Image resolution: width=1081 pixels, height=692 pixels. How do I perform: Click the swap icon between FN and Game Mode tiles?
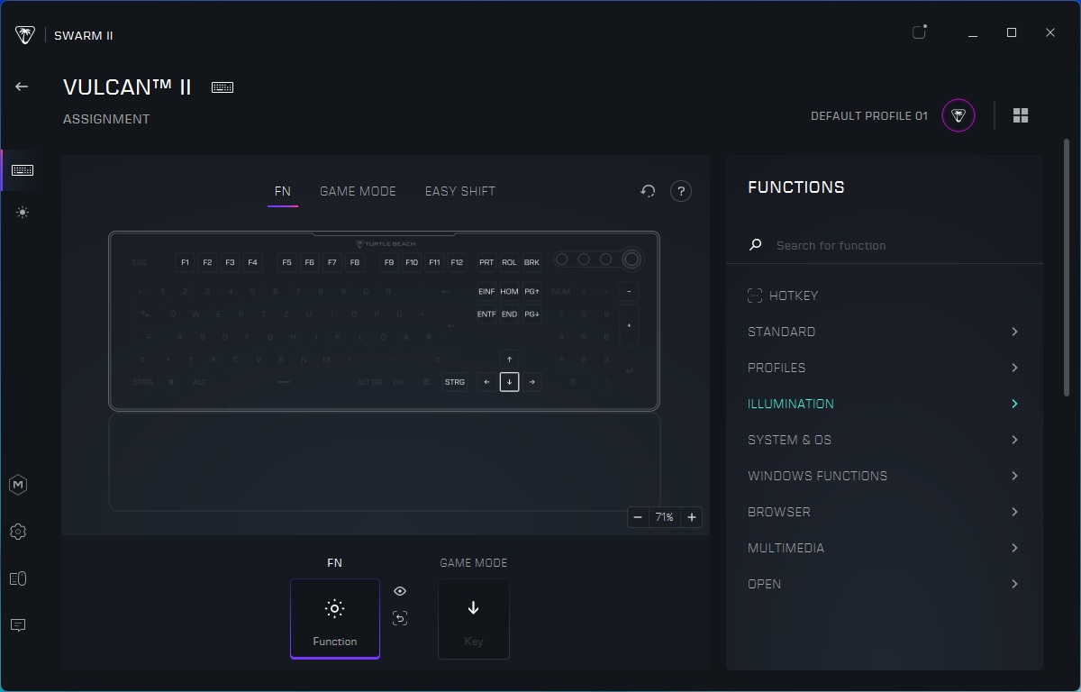coord(400,618)
